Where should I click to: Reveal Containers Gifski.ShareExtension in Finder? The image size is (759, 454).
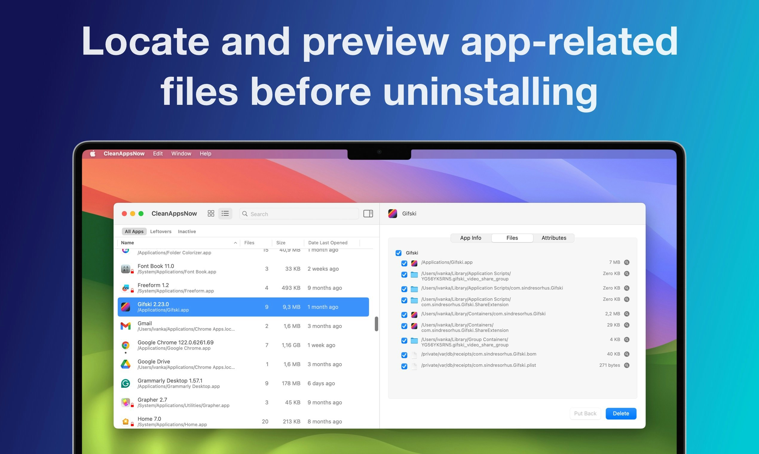coord(627,325)
